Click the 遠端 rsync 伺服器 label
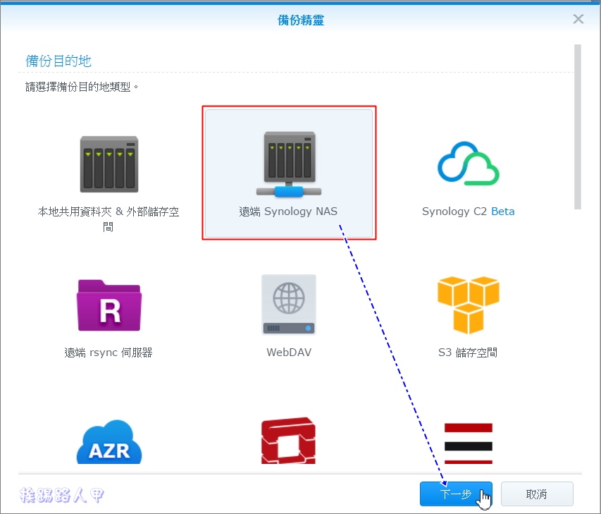601x514 pixels. (109, 353)
